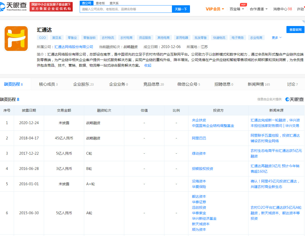
Task: Open the 汇通达网络股份有限公司 company link
Action: (x=74, y=47)
